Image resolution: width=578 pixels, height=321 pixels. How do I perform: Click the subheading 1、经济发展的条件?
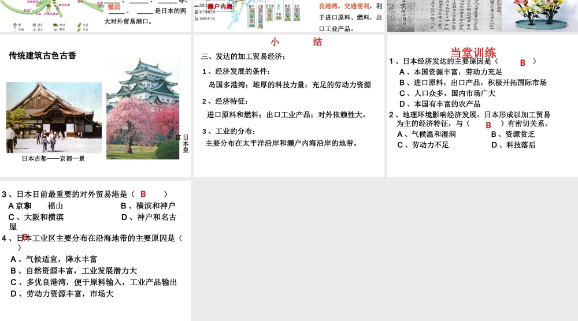[x=236, y=72]
